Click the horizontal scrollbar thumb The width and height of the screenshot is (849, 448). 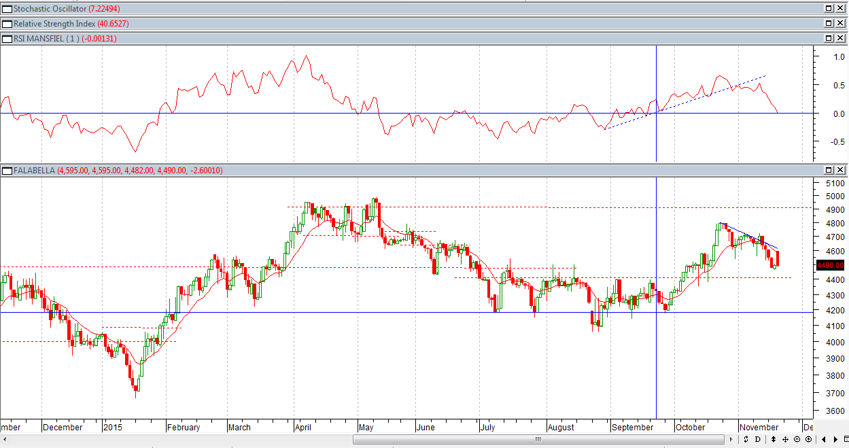pyautogui.click(x=537, y=440)
